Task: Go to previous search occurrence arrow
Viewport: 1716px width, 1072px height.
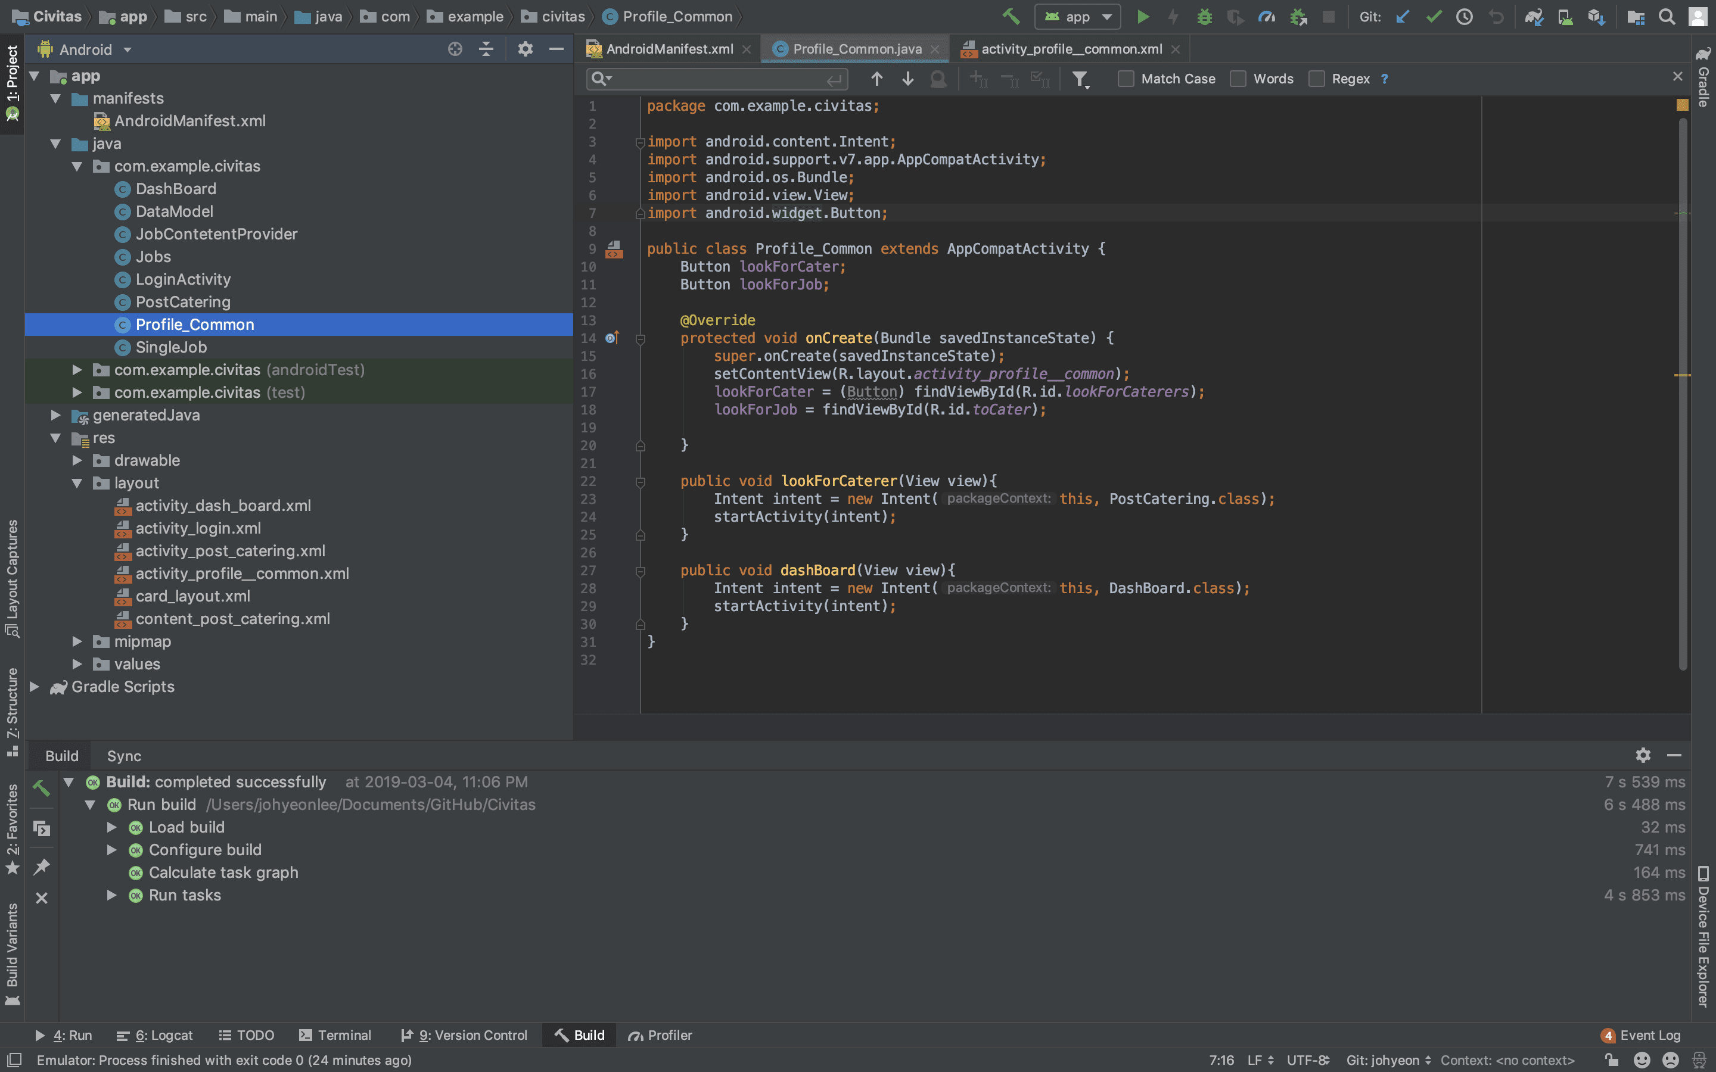Action: pos(876,79)
